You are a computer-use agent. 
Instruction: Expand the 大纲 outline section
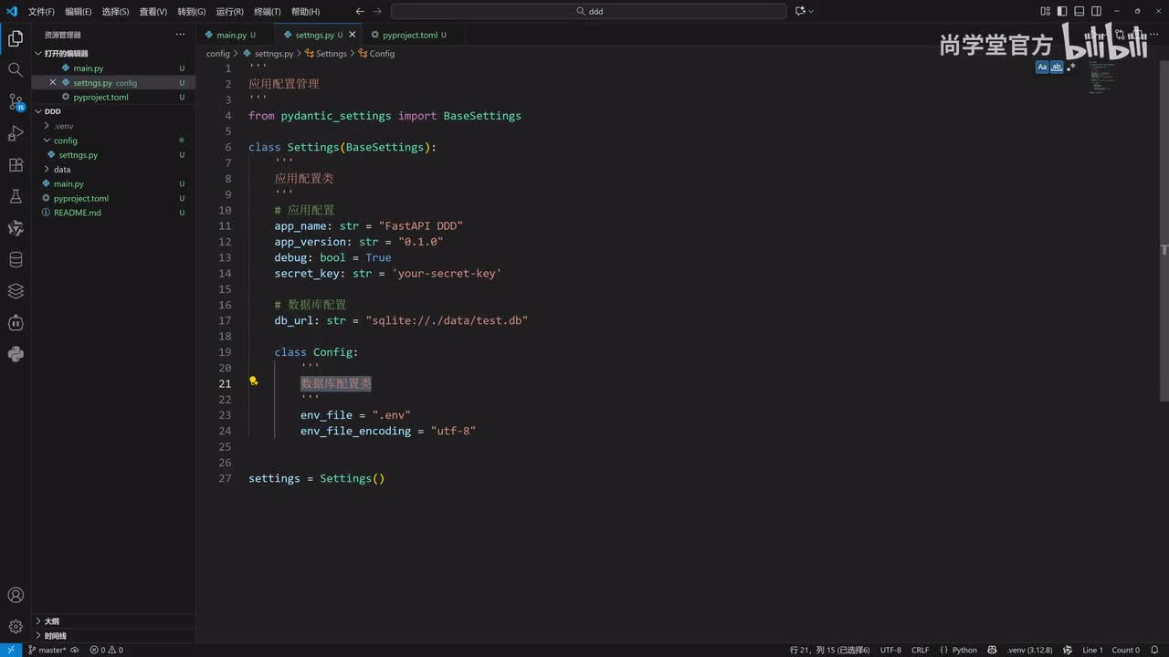113,621
